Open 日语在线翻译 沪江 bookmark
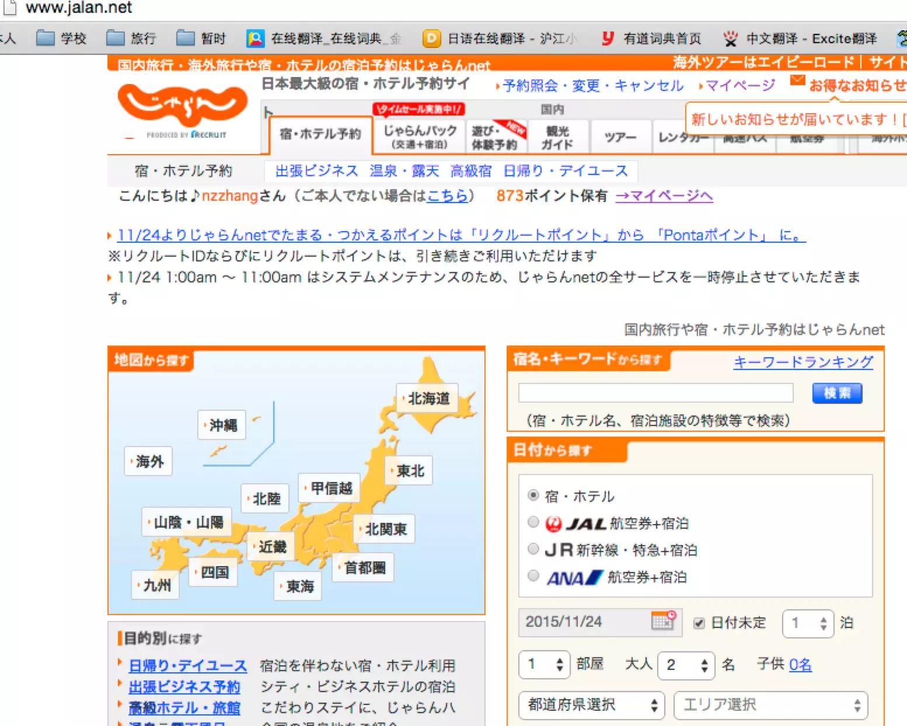The image size is (907, 726). (500, 39)
